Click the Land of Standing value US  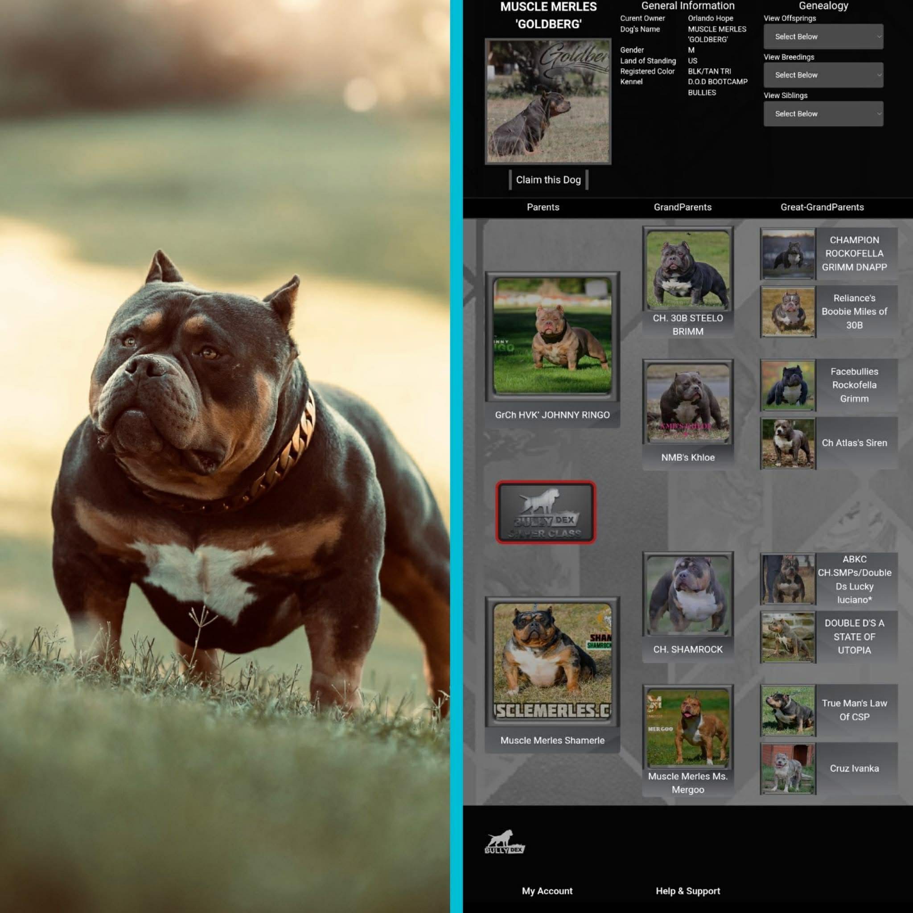pos(692,61)
